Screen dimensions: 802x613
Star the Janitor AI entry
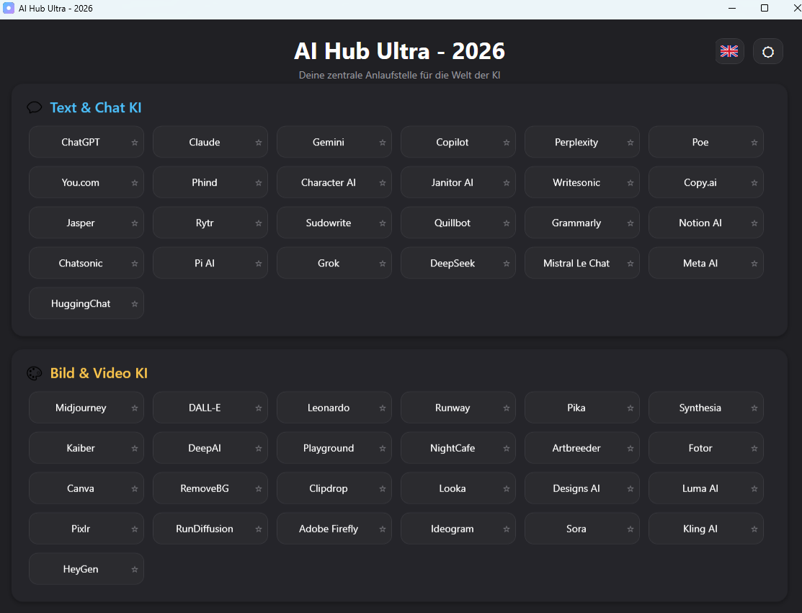pos(507,183)
